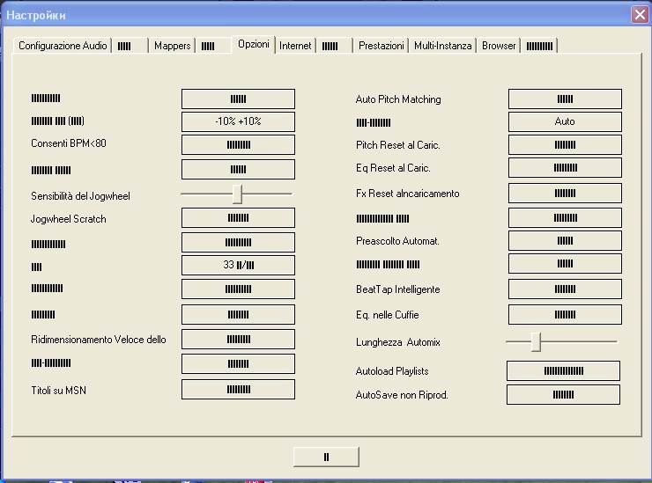Close the Настройки settings dialog

coord(640,15)
